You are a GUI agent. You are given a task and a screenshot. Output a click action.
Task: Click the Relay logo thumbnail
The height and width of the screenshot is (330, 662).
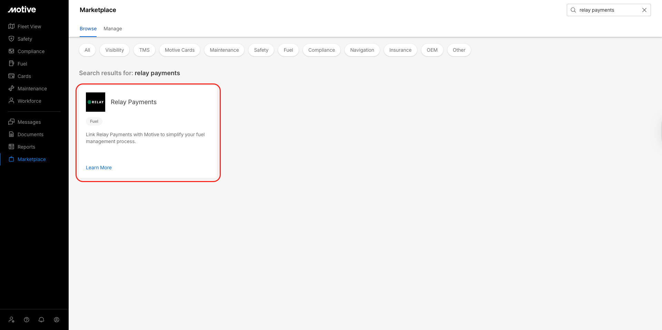point(96,102)
